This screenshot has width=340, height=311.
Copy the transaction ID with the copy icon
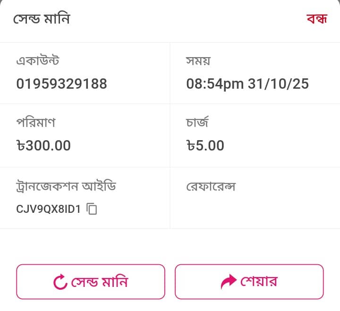(x=92, y=209)
